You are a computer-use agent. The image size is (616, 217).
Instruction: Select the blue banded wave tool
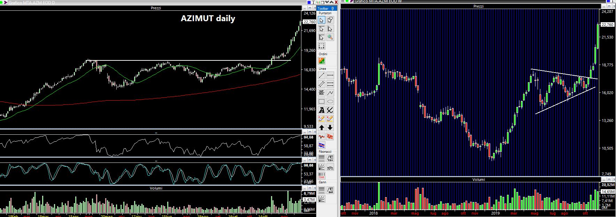[322, 145]
